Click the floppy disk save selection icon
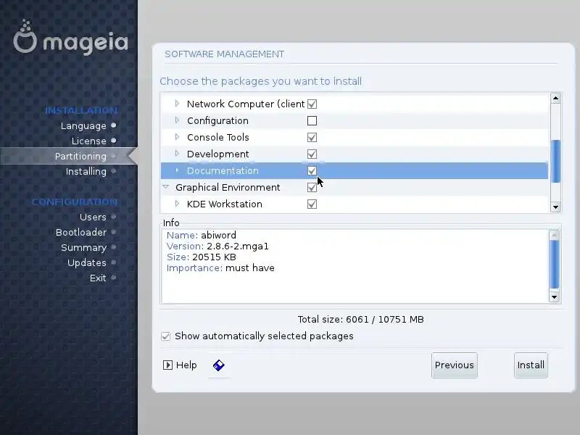 coord(219,365)
